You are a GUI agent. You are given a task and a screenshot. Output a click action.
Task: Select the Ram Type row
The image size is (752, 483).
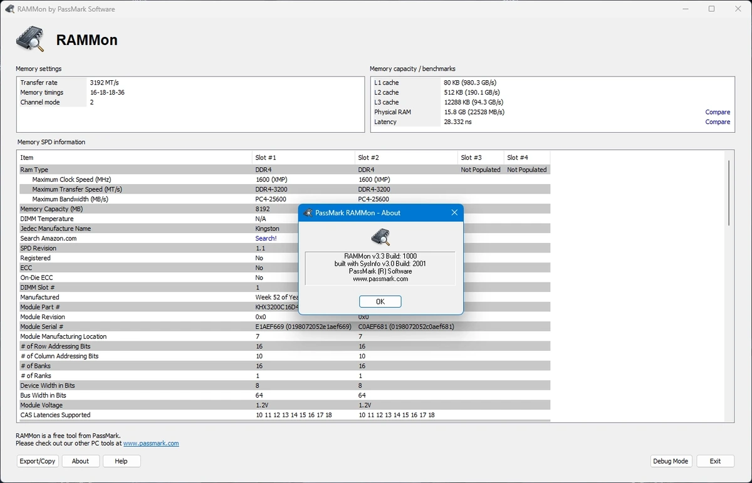click(284, 170)
